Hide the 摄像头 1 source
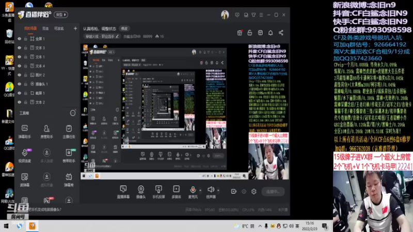The height and width of the screenshot is (232, 413). coord(19,84)
